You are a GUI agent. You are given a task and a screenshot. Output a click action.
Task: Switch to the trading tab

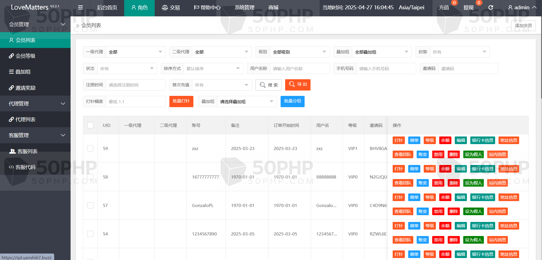coord(171,8)
